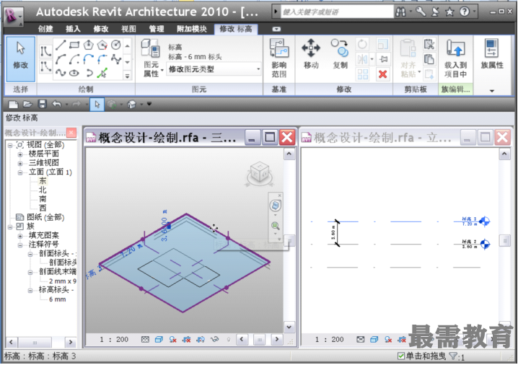Open the 修改图元类型 type selector dropdown
The height and width of the screenshot is (365, 518).
click(x=214, y=69)
